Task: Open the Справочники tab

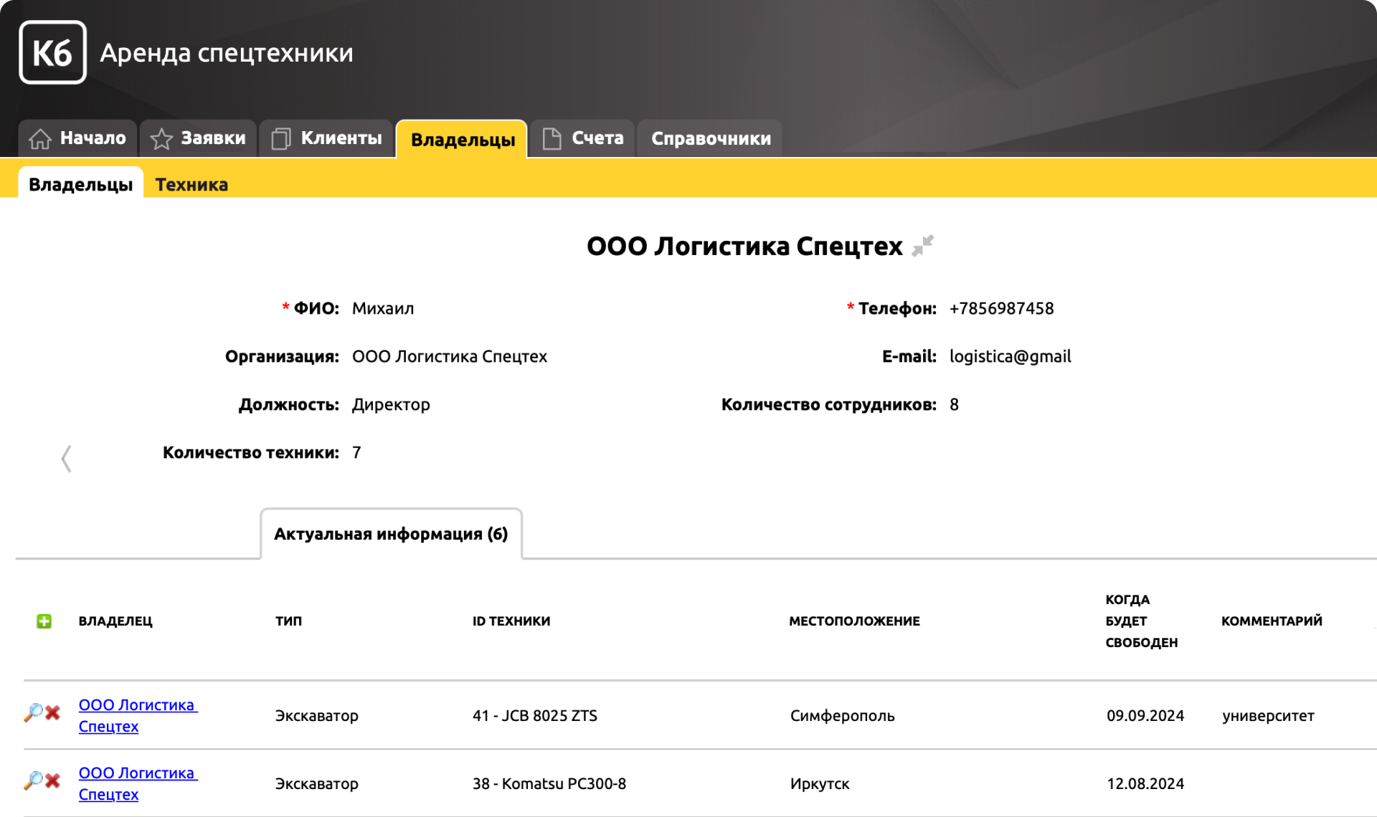Action: 710,138
